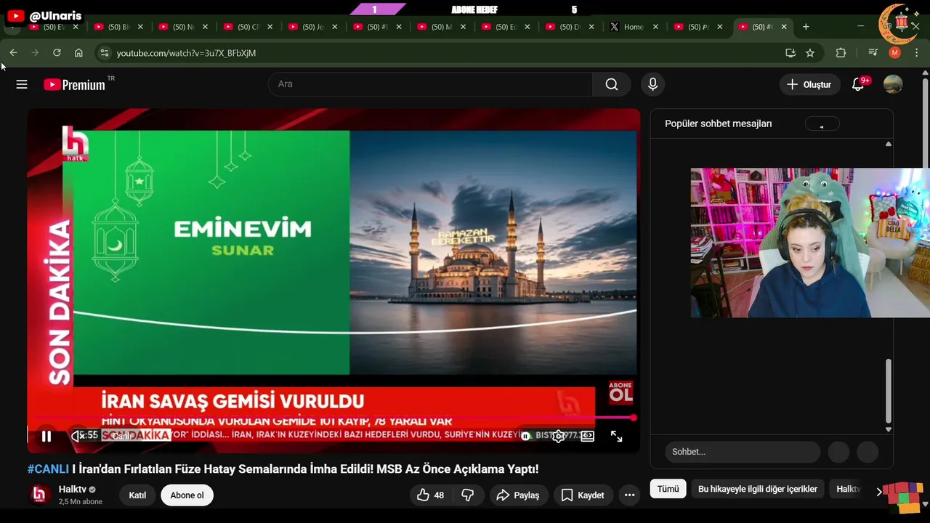
Task: Dislike the video with thumbs down
Action: [468, 495]
